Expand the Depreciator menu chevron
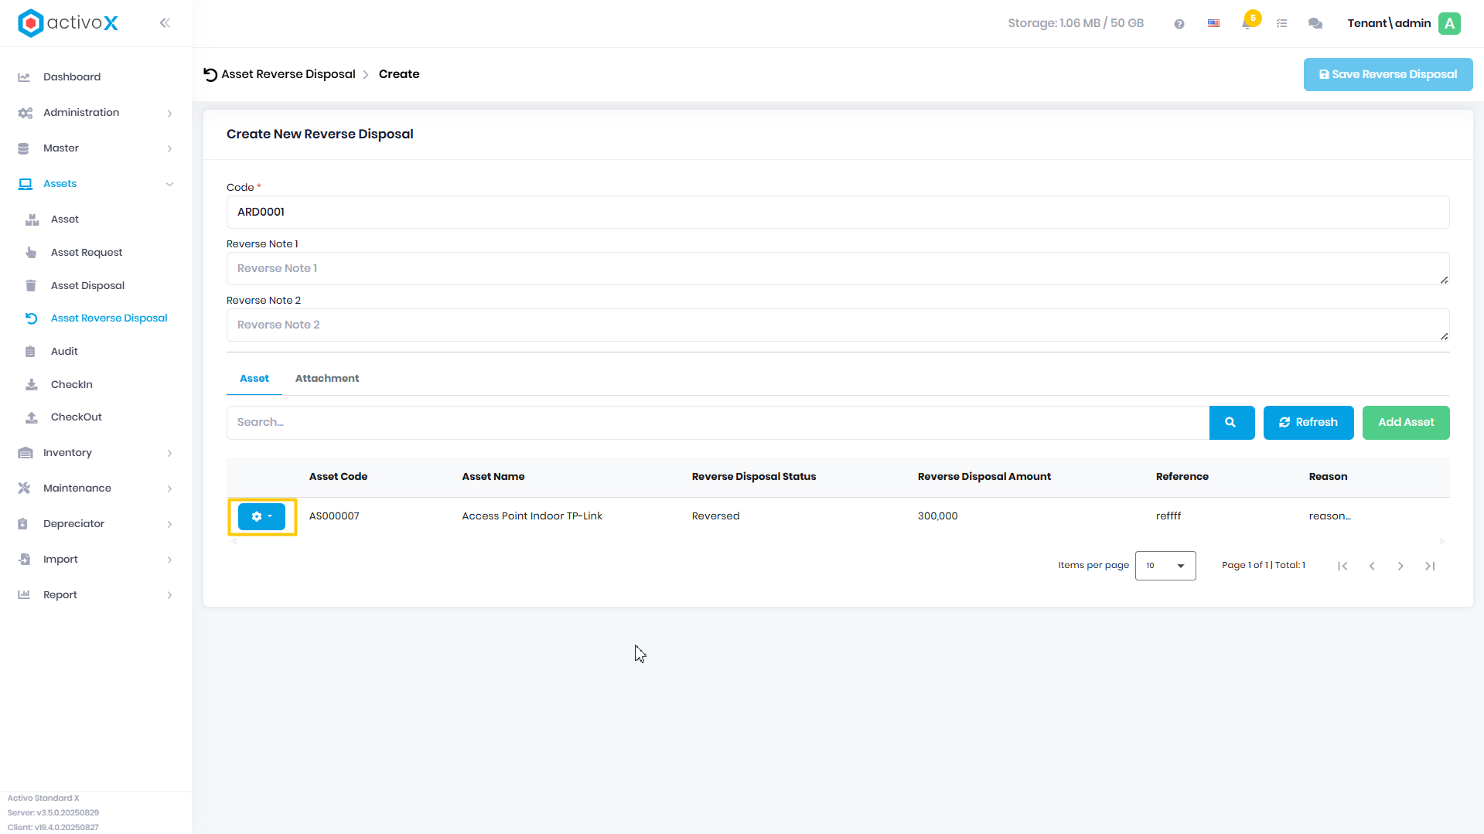1484x834 pixels. (169, 525)
